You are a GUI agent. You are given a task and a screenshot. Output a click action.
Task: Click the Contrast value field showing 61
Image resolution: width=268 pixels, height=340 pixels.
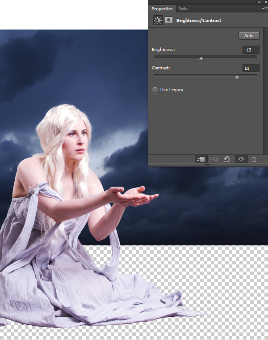pos(251,68)
